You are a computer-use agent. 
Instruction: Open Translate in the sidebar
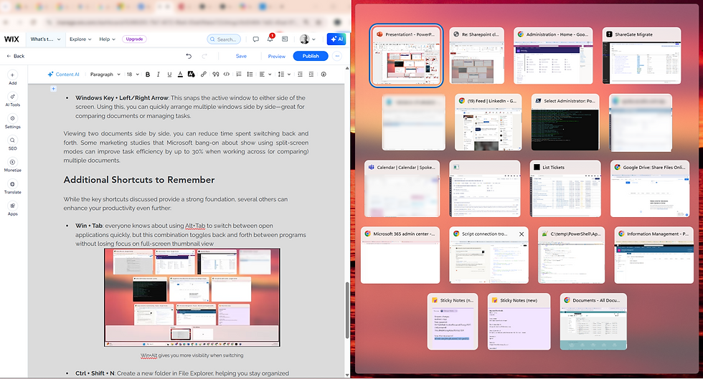pyautogui.click(x=13, y=187)
